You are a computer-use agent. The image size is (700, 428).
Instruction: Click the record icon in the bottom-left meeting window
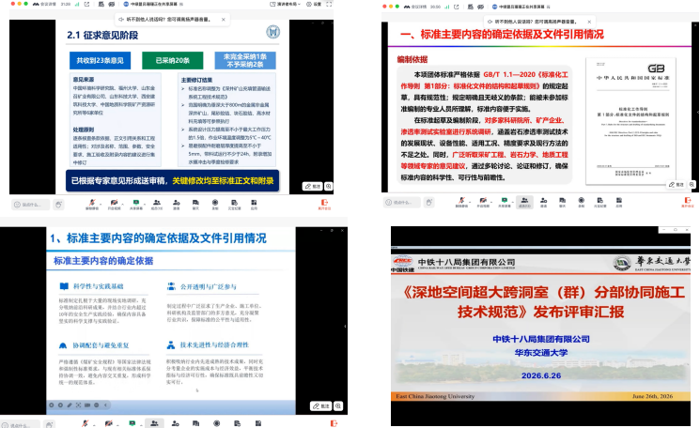click(x=216, y=423)
